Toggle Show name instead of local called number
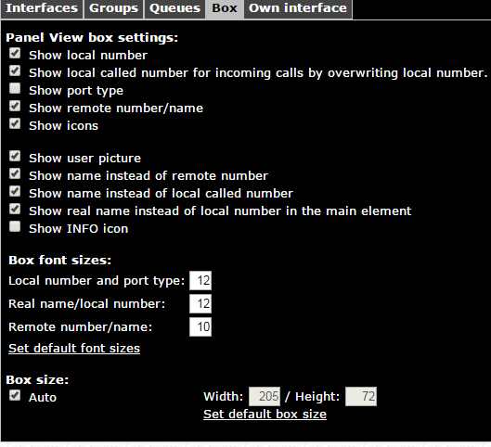 coord(15,191)
